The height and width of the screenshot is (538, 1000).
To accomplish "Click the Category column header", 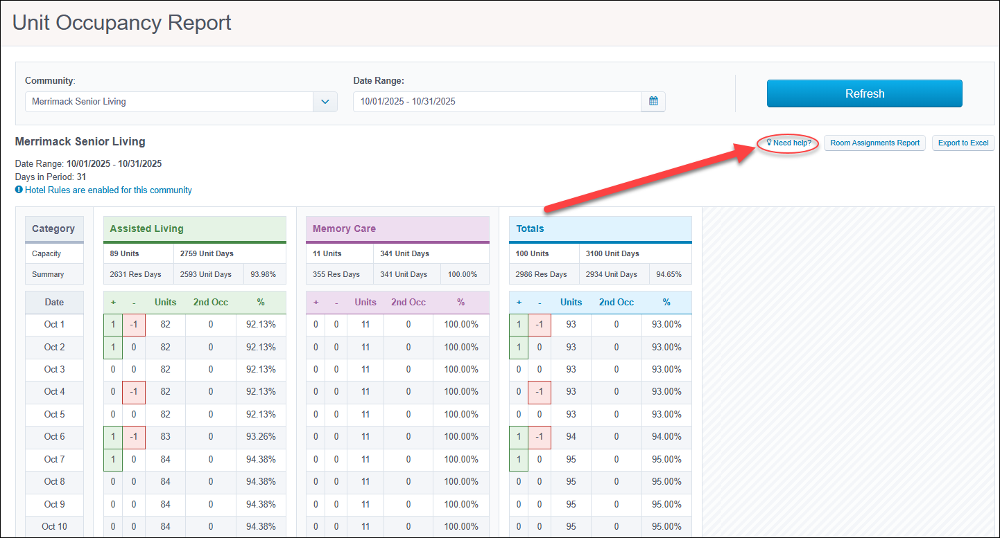I will point(54,228).
